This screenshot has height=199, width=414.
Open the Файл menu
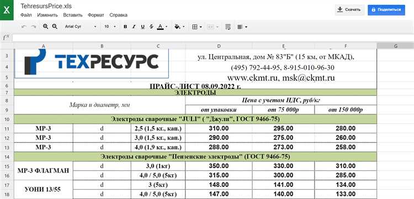[x=26, y=15]
